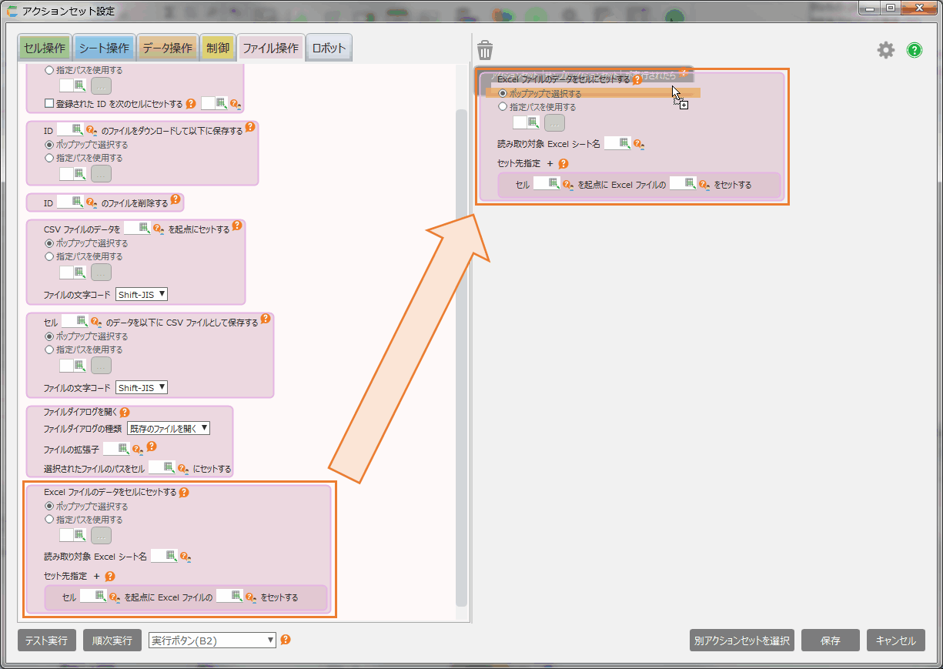The height and width of the screenshot is (669, 943).
Task: Click the browse button under CSV 指定パスを使用する
Action: coord(101,273)
